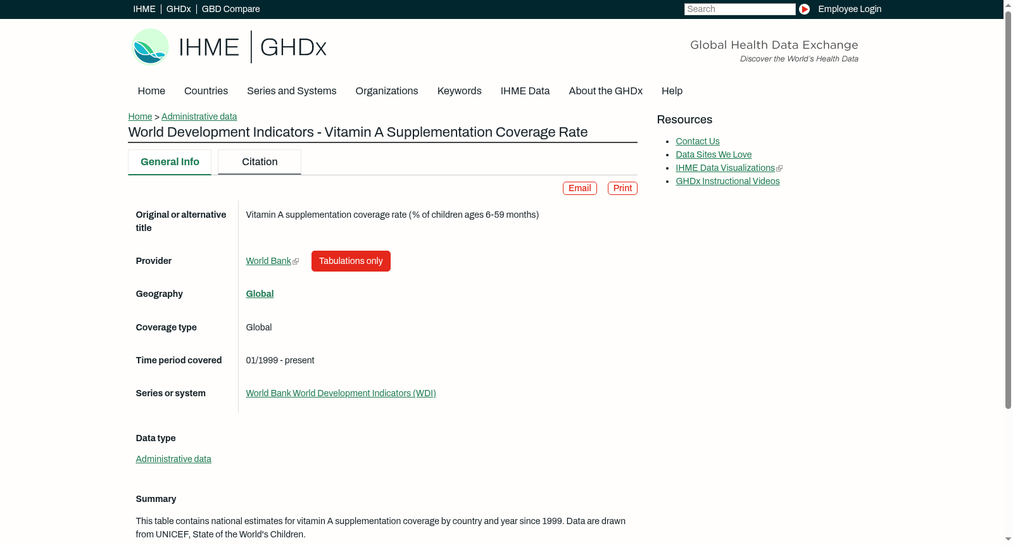
Task: Open GHDx link in top bar
Action: click(x=179, y=9)
